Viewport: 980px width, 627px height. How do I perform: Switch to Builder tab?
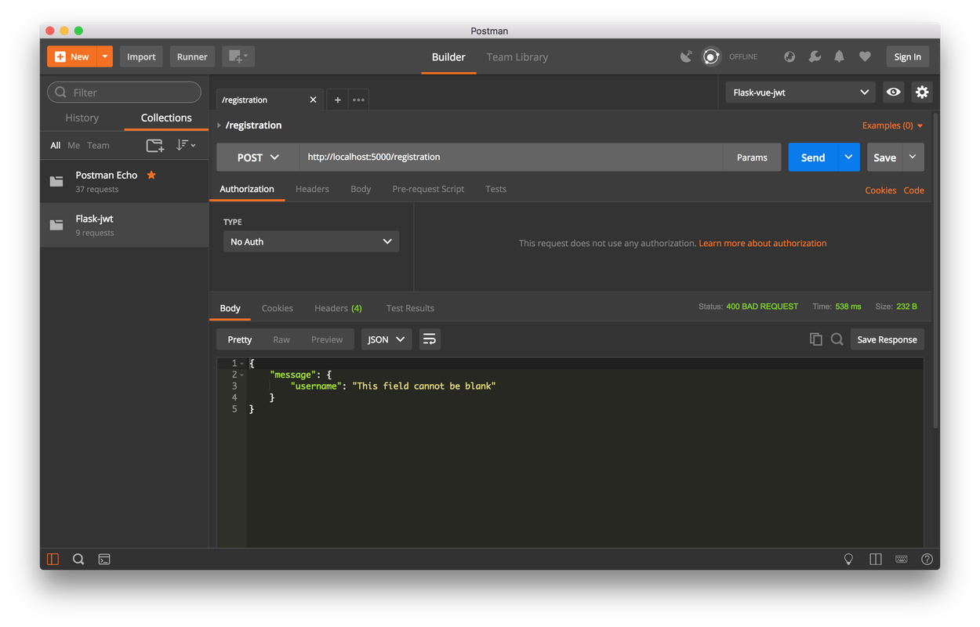(x=448, y=57)
